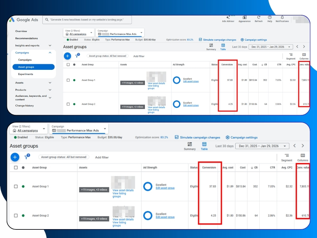Select Asset groups in the sidebar
The image size is (317, 238).
click(34, 67)
